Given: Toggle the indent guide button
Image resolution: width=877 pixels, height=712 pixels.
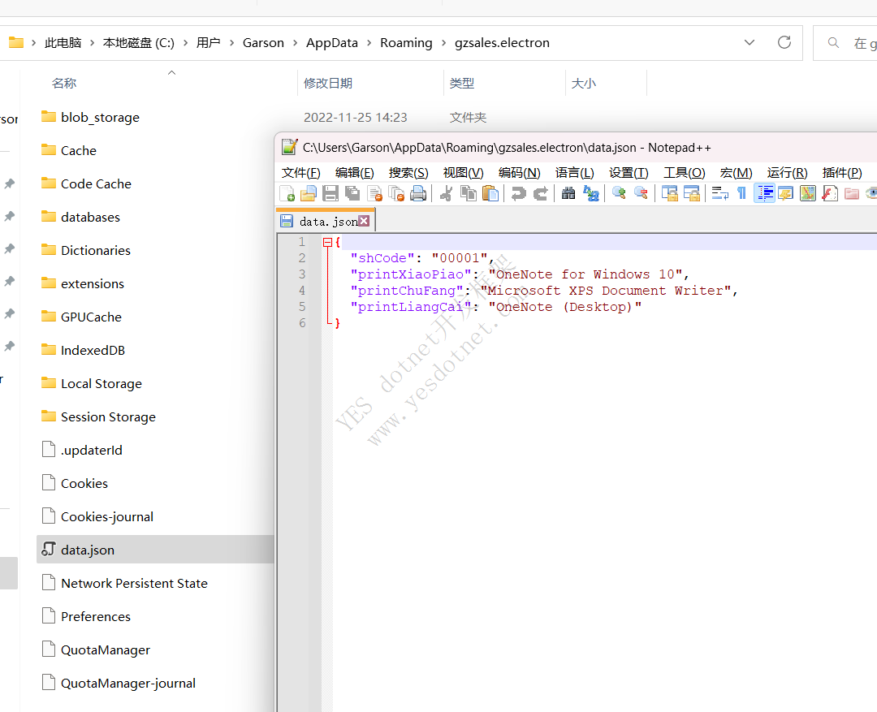Looking at the screenshot, I should (x=764, y=193).
